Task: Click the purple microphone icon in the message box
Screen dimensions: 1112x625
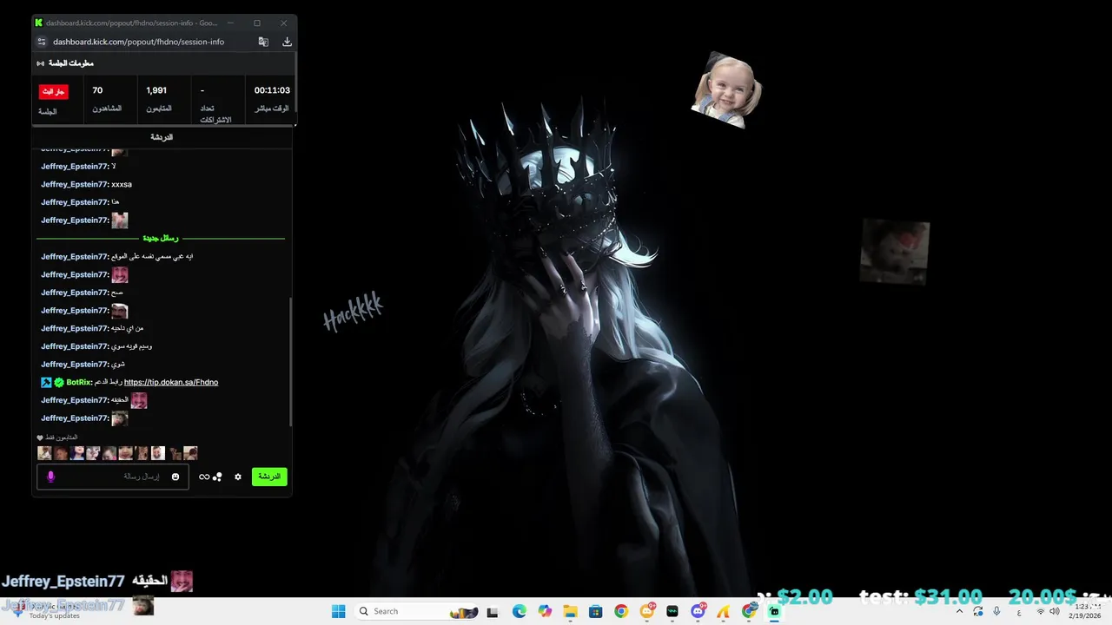Action: [x=50, y=477]
